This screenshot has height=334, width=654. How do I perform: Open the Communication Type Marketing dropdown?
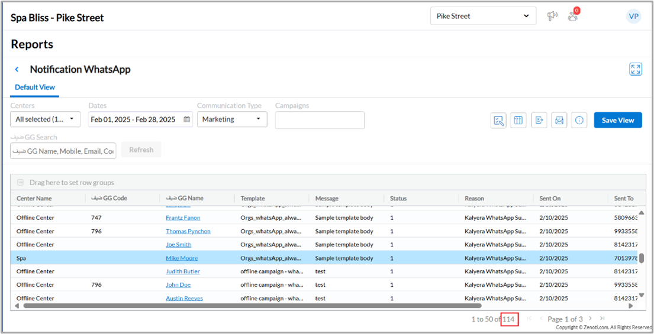pos(232,119)
